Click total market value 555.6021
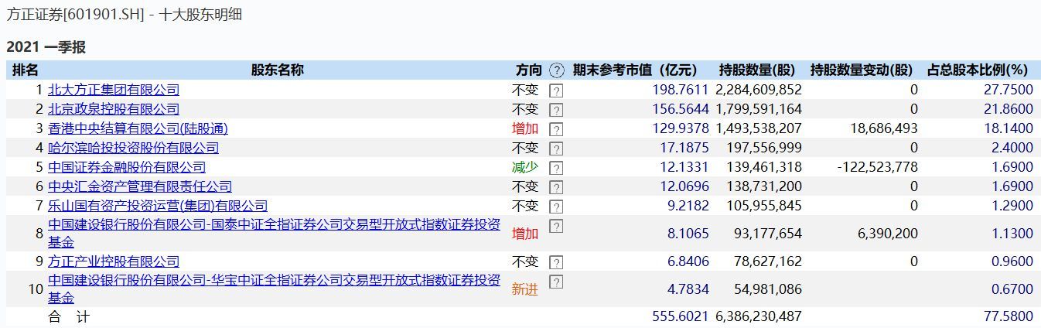The height and width of the screenshot is (328, 1041). click(681, 316)
